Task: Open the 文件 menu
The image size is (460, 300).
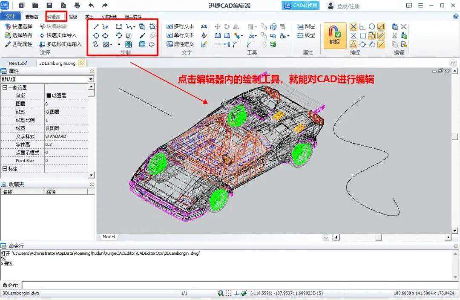Action: (10, 17)
